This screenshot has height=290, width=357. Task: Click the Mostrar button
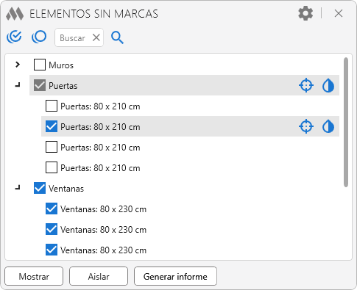[34, 276]
